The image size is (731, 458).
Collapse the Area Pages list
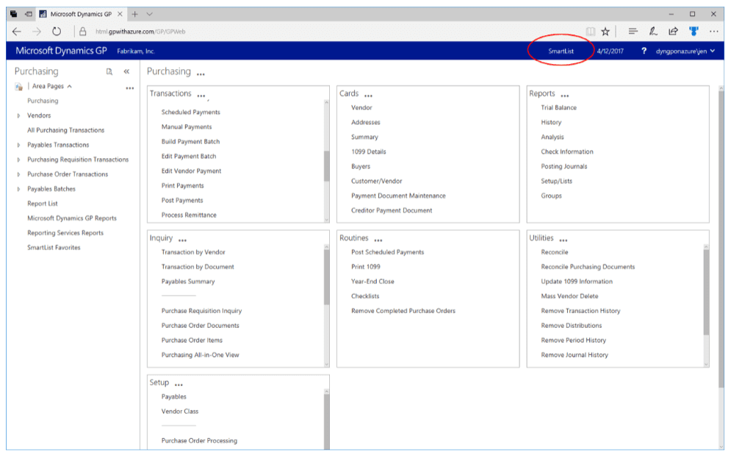point(70,86)
